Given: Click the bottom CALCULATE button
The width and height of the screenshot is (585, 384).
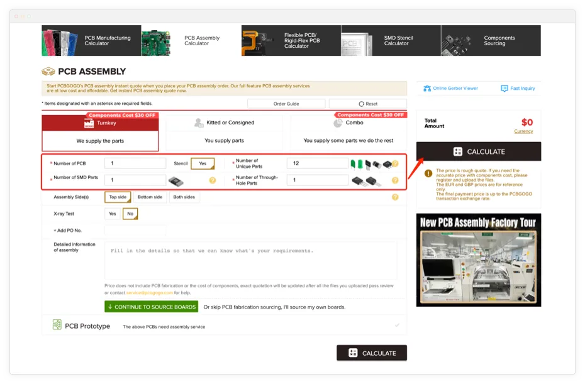Looking at the screenshot, I should coord(372,353).
